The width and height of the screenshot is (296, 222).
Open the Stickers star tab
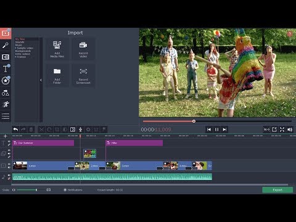tap(6, 81)
